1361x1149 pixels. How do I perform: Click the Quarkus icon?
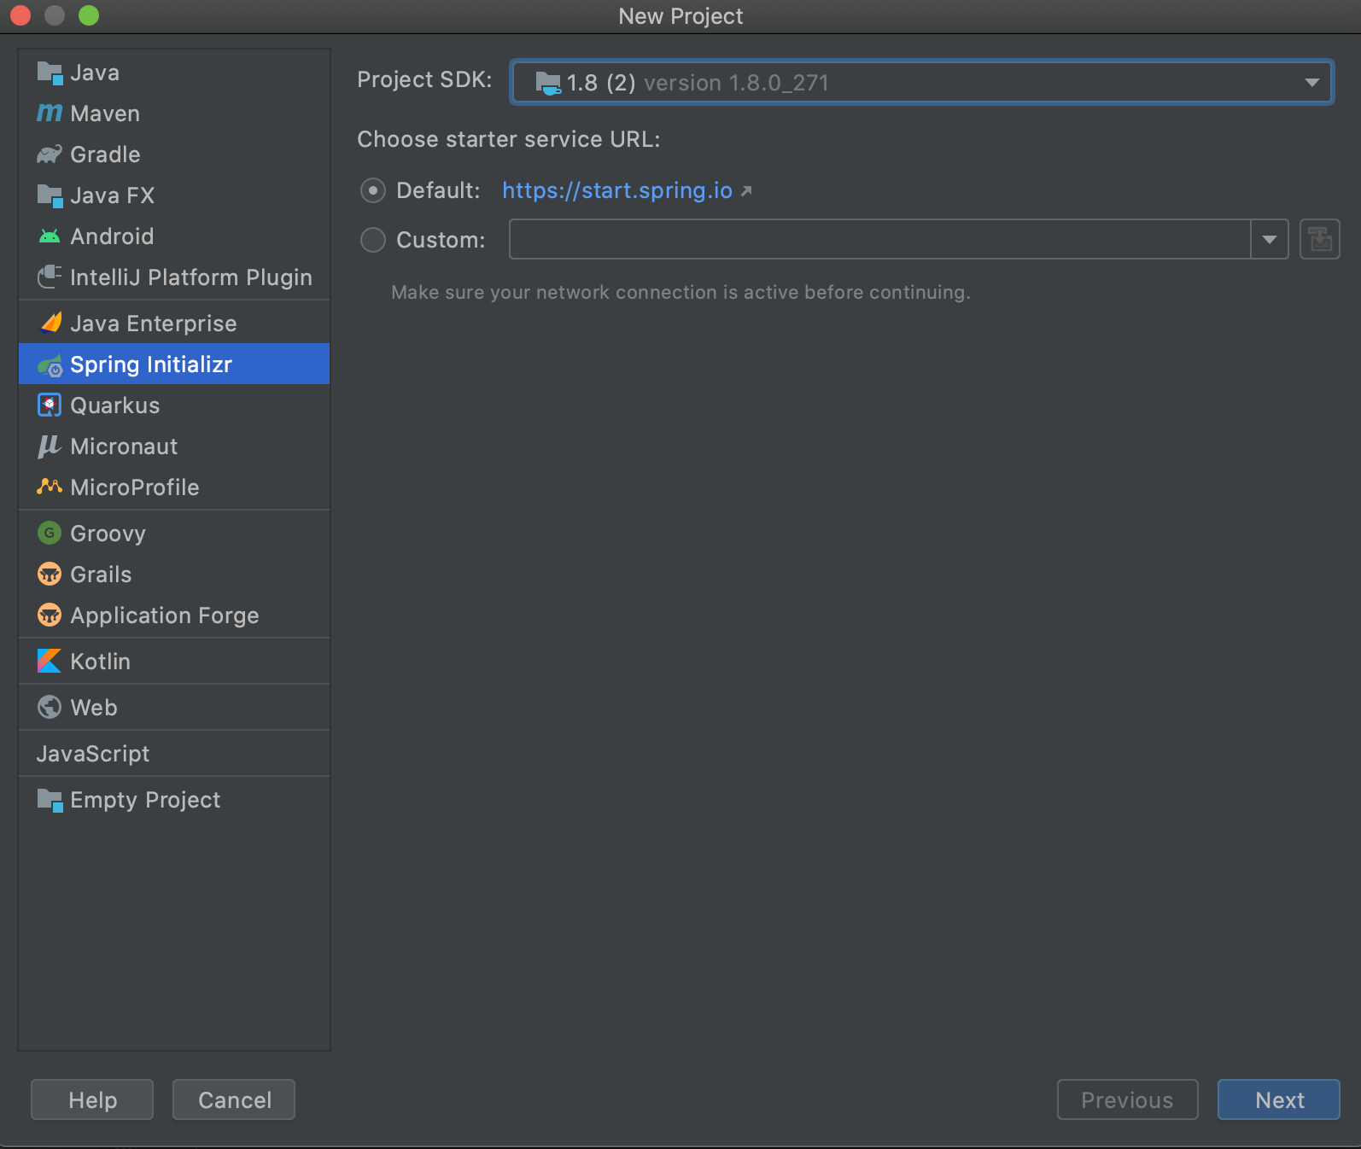50,405
